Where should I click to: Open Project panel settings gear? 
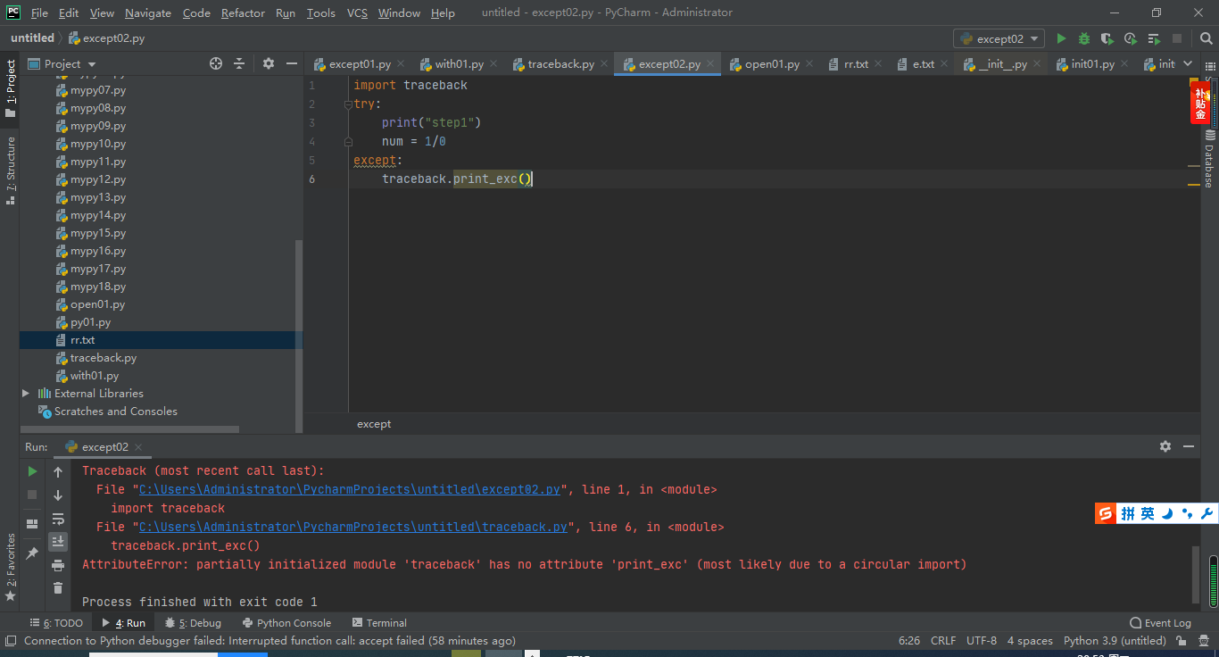[269, 63]
